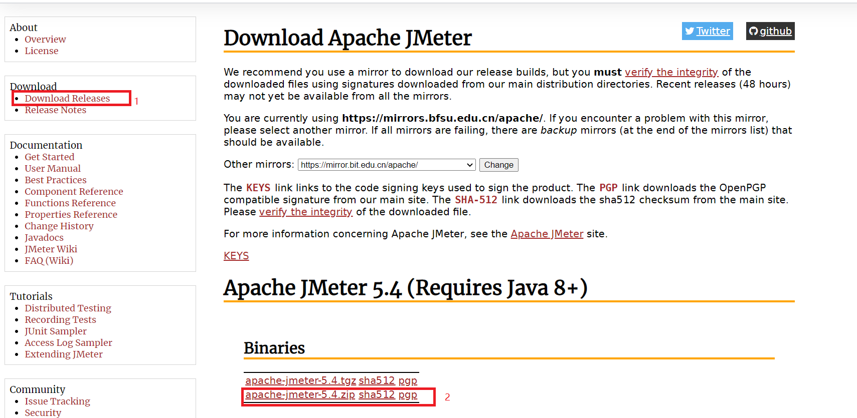Open sha512 checksum for tgz file

[x=377, y=380]
